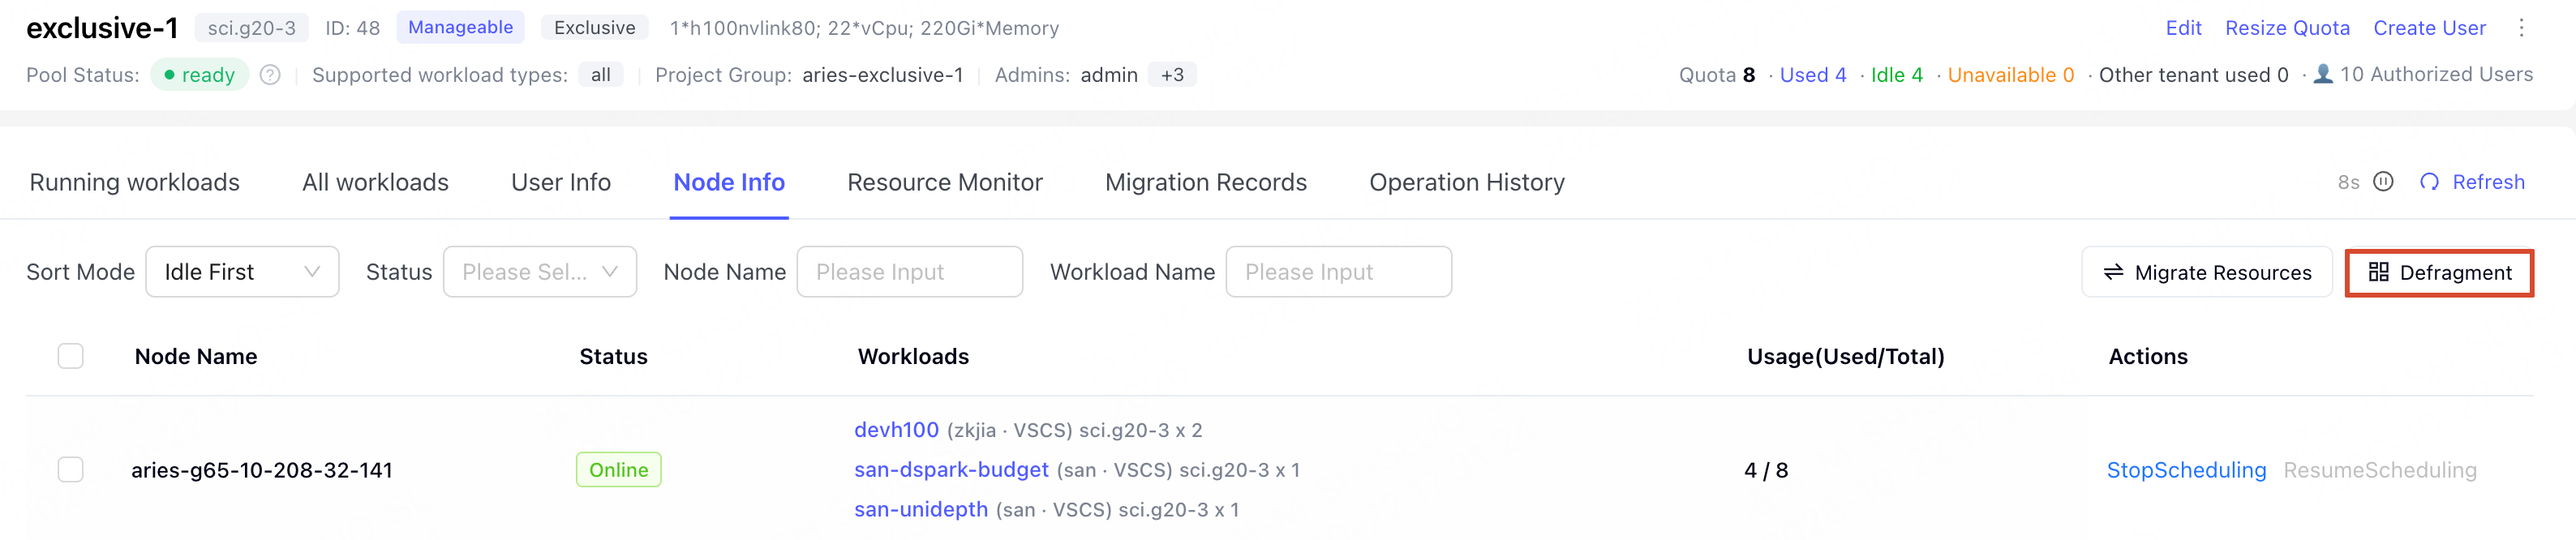This screenshot has height=540, width=2576.
Task: Open the Resource Monitor tab
Action: [944, 182]
